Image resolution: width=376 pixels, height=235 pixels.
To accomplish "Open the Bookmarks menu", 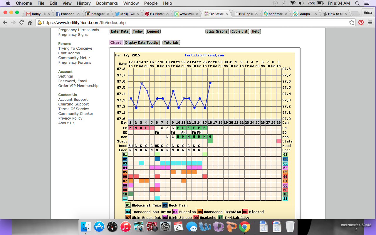I will 107,3.
